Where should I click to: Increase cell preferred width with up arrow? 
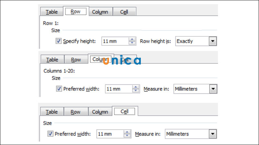127,132
